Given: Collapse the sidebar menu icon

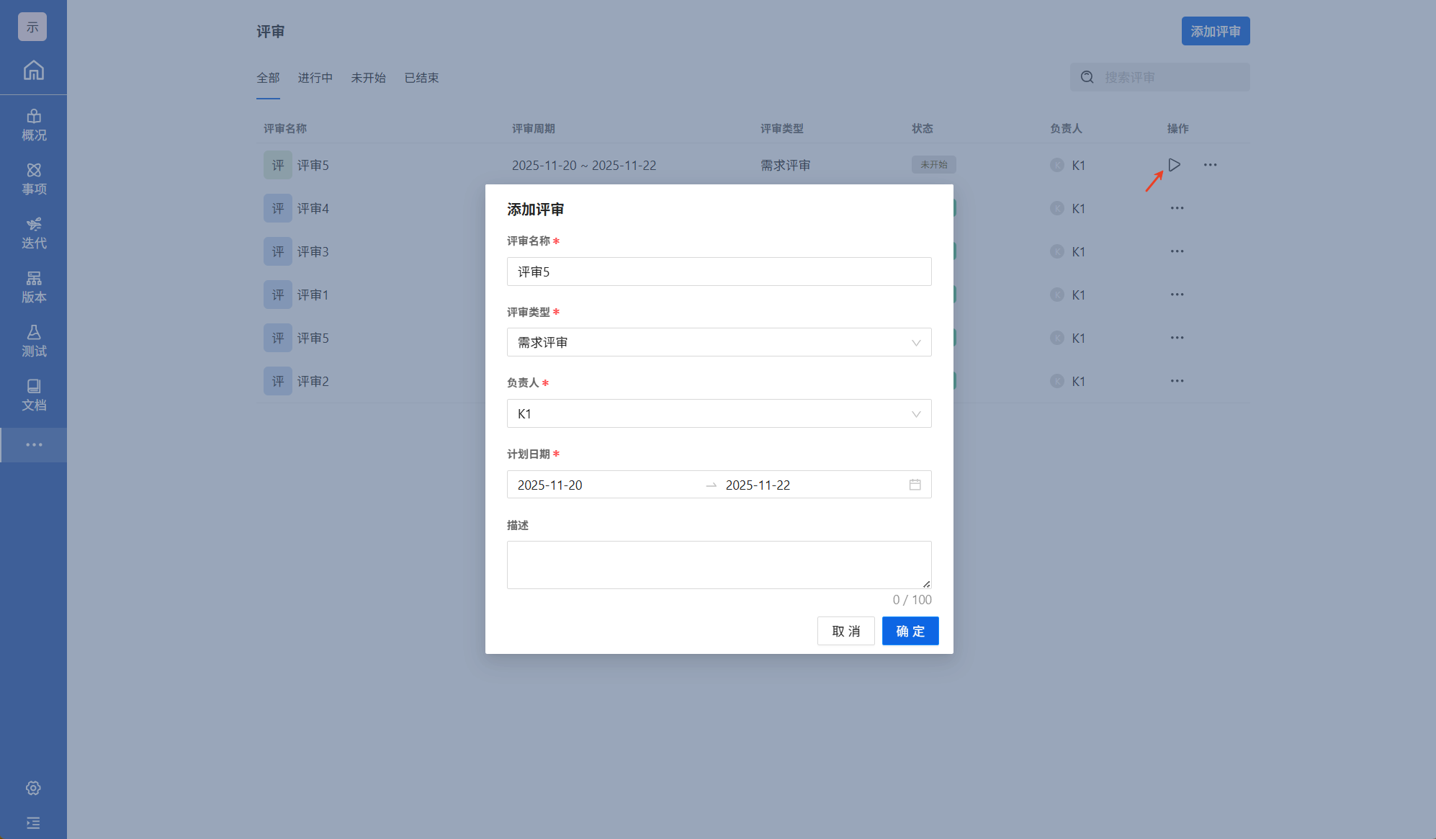Looking at the screenshot, I should coord(33,823).
